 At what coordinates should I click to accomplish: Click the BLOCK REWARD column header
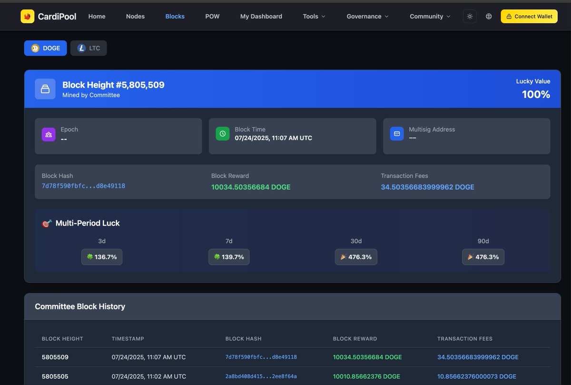355,339
